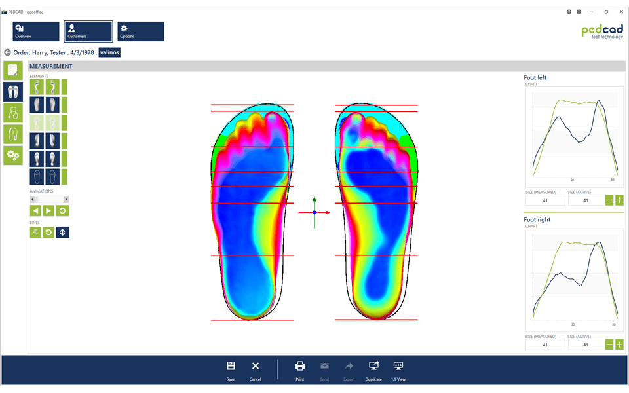
Task: Open the stethoscope diagnosis tool
Action: (12, 113)
